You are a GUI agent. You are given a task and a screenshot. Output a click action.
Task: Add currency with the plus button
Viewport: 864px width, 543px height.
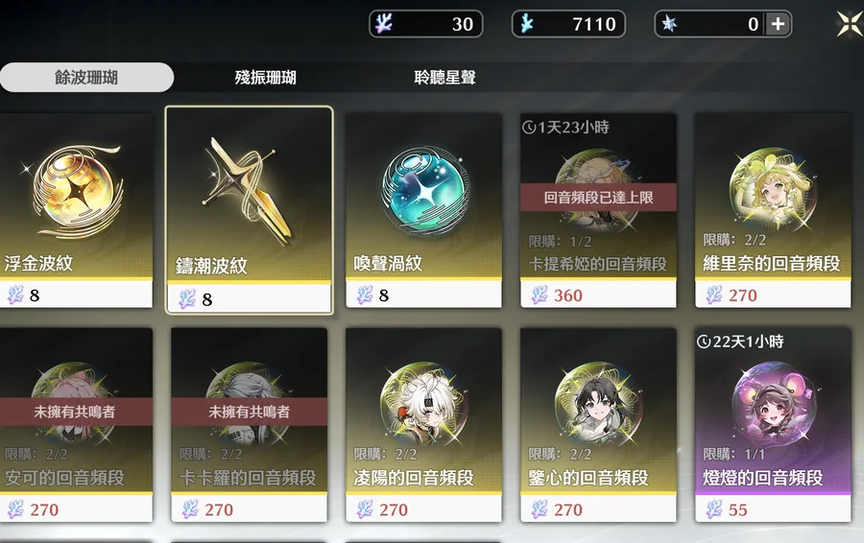point(778,24)
